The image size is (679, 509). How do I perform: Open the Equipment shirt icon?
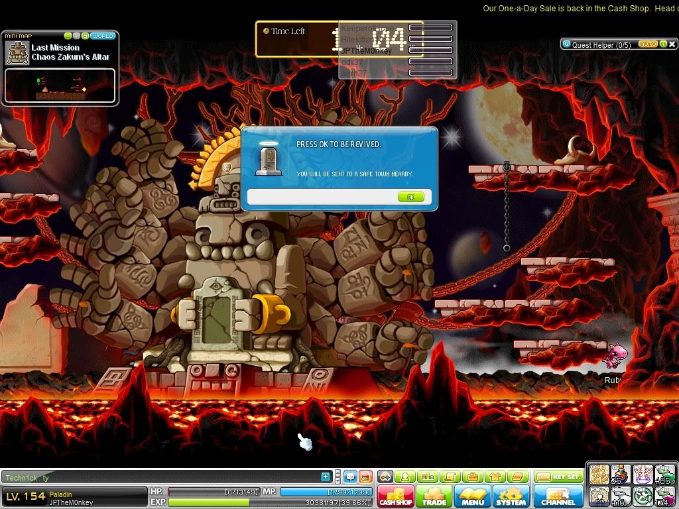[x=495, y=477]
